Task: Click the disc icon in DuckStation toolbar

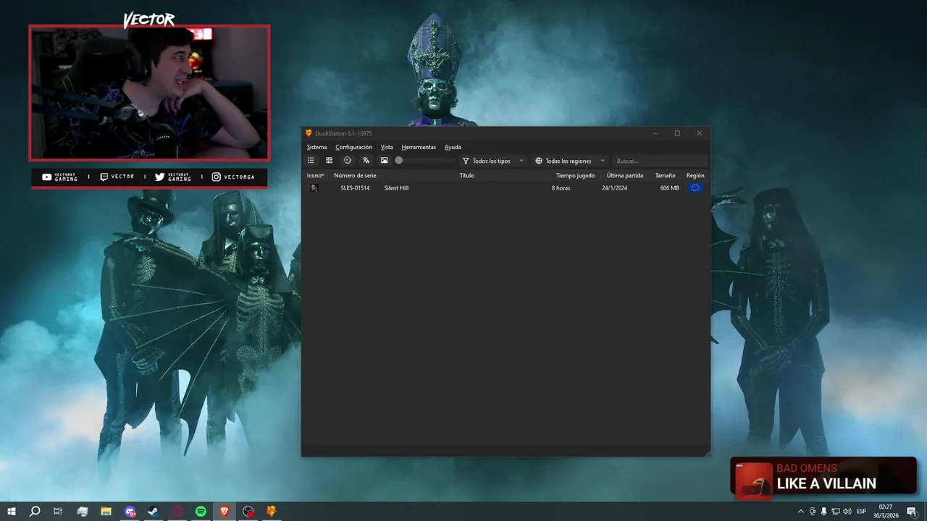Action: point(348,161)
